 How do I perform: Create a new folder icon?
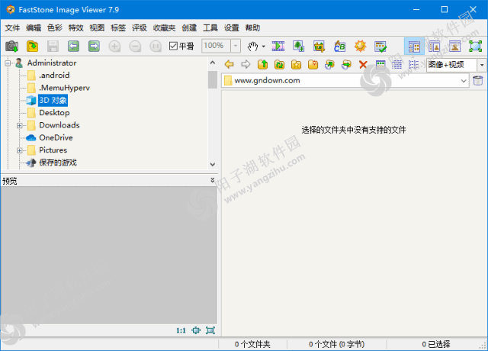(x=313, y=64)
